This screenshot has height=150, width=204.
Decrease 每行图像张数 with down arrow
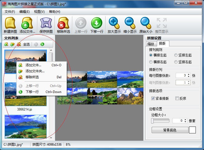coord(189,76)
